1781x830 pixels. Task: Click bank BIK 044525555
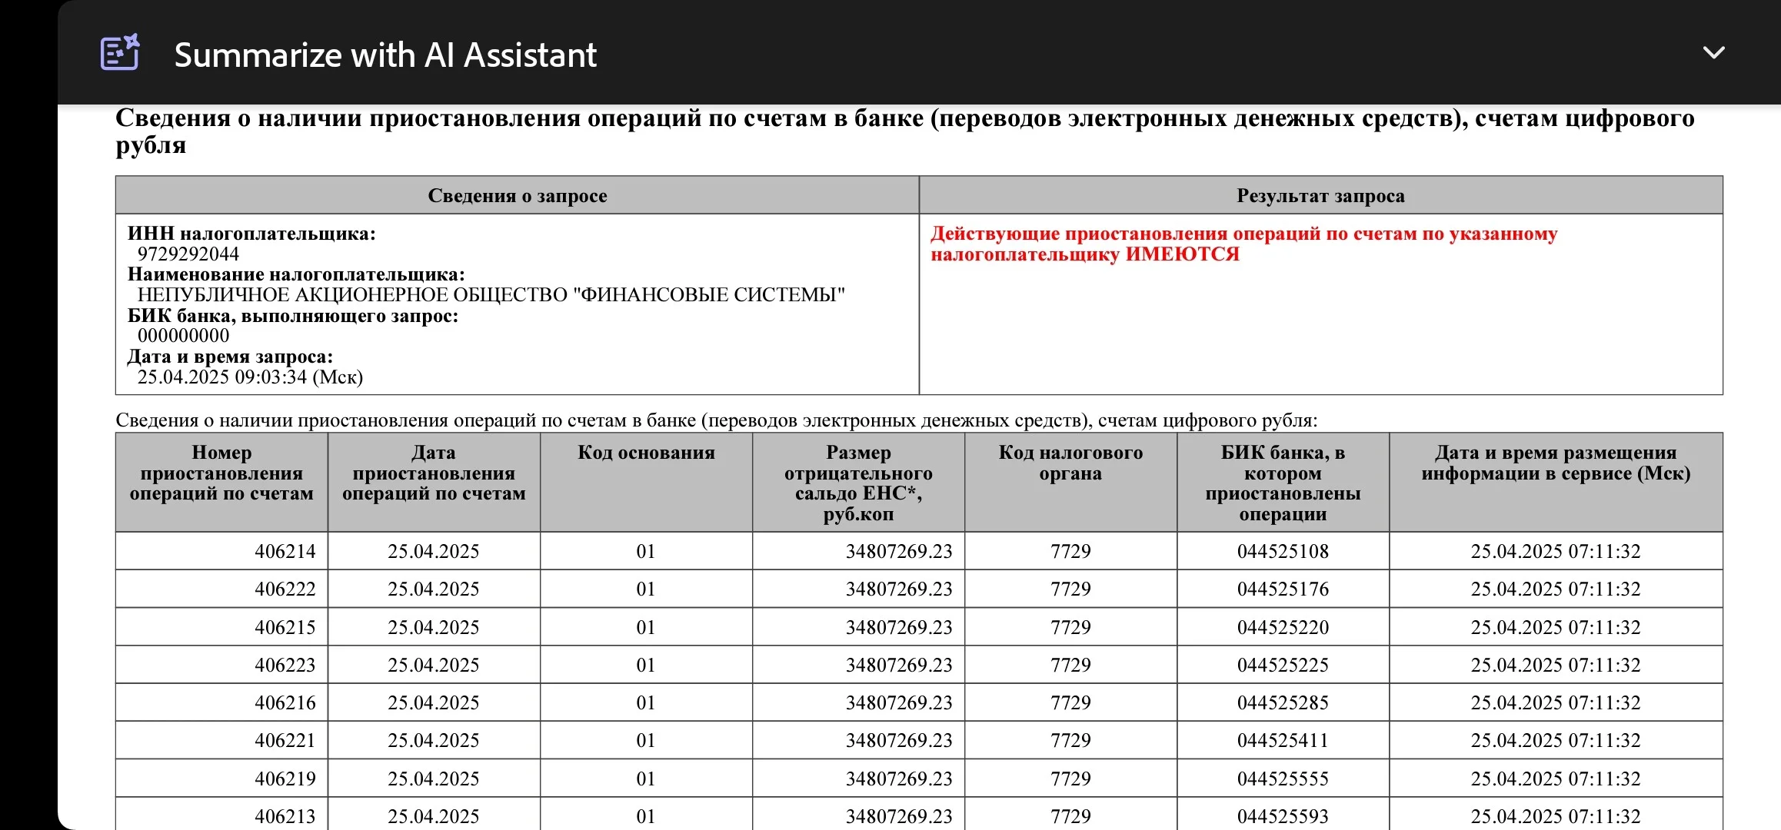[x=1283, y=779]
